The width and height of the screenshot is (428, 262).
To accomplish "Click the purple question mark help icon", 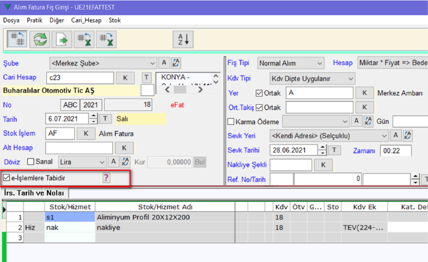I will 106,178.
